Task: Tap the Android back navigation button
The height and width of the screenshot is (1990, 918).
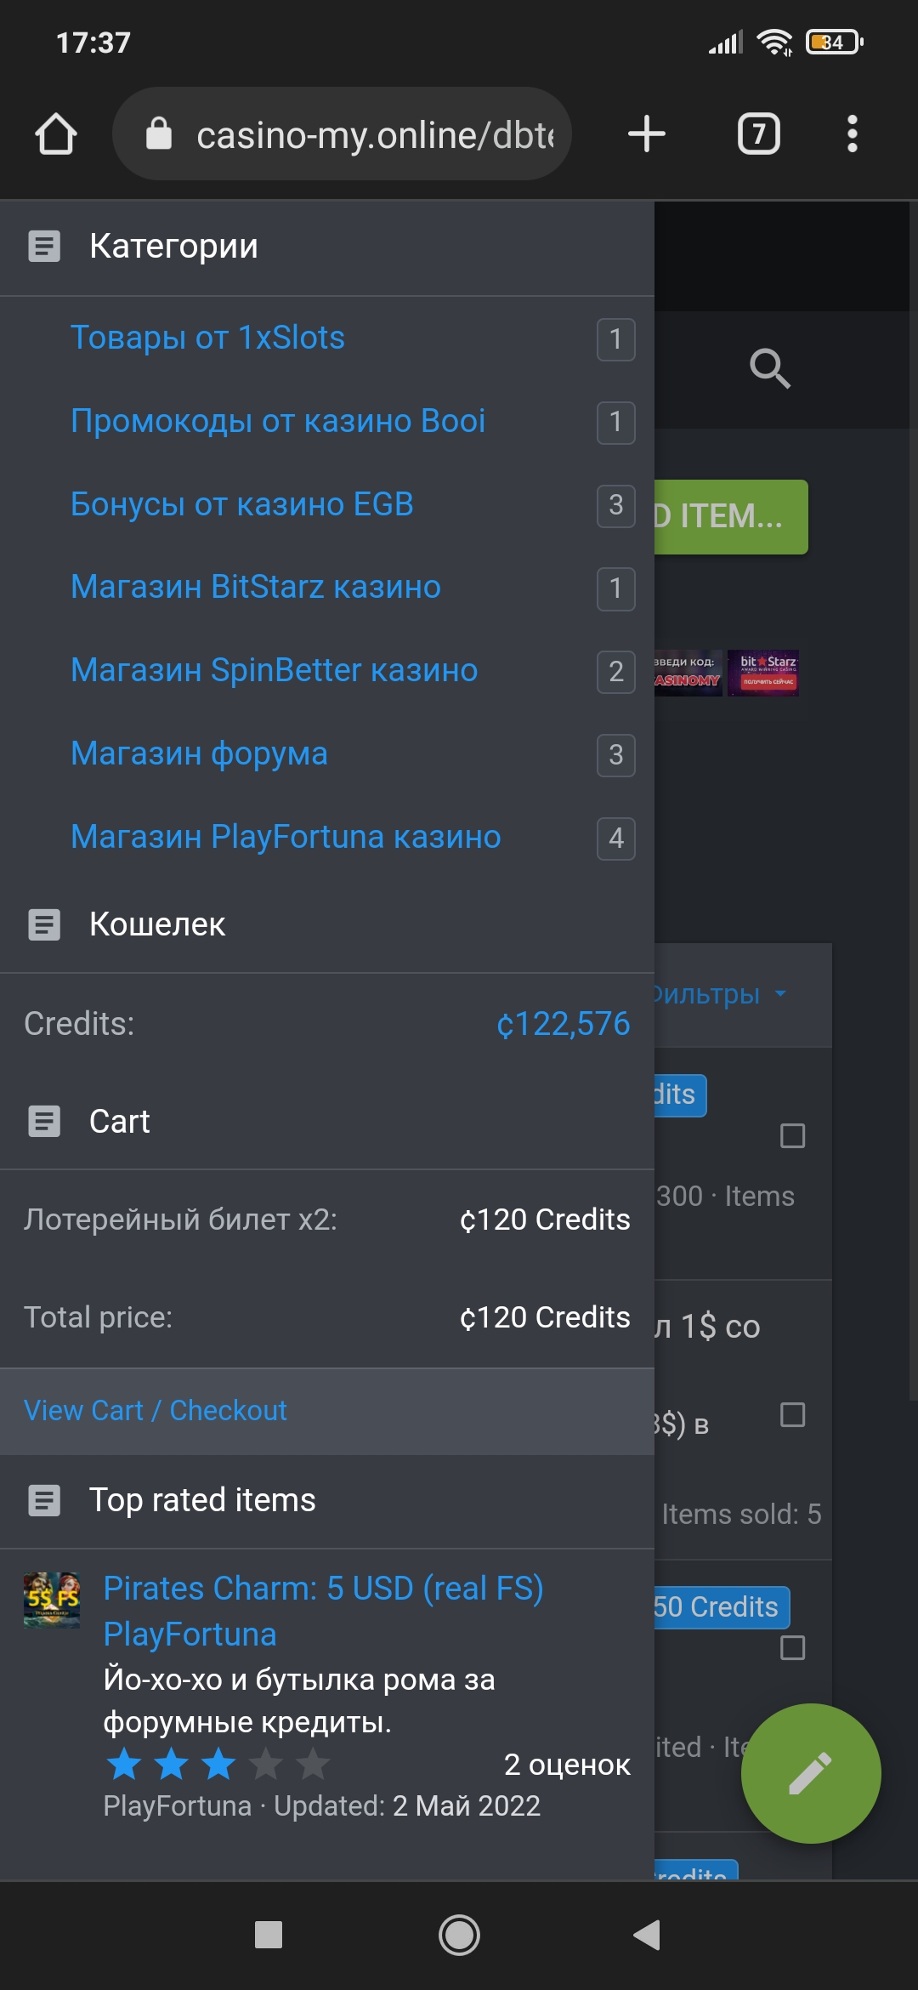Action: click(x=648, y=1935)
